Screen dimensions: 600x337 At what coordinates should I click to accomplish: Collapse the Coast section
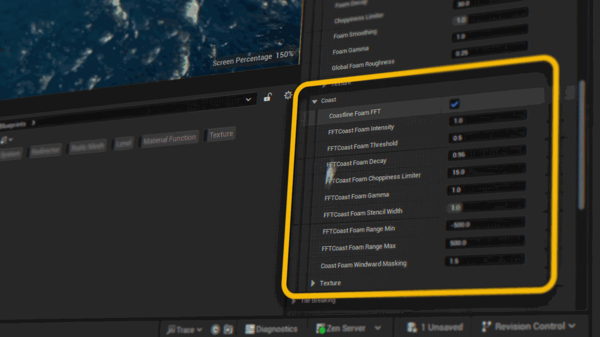(315, 101)
